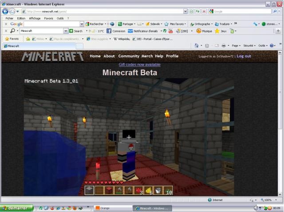Click the Favoris button in favorites bar
The image size is (284, 212).
pyautogui.click(x=12, y=39)
